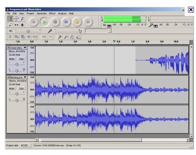Select the Draw pencil tool

pyautogui.click(x=22, y=19)
